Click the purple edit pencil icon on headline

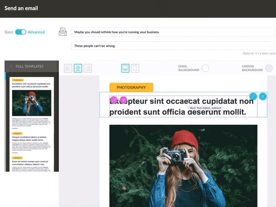[114, 100]
